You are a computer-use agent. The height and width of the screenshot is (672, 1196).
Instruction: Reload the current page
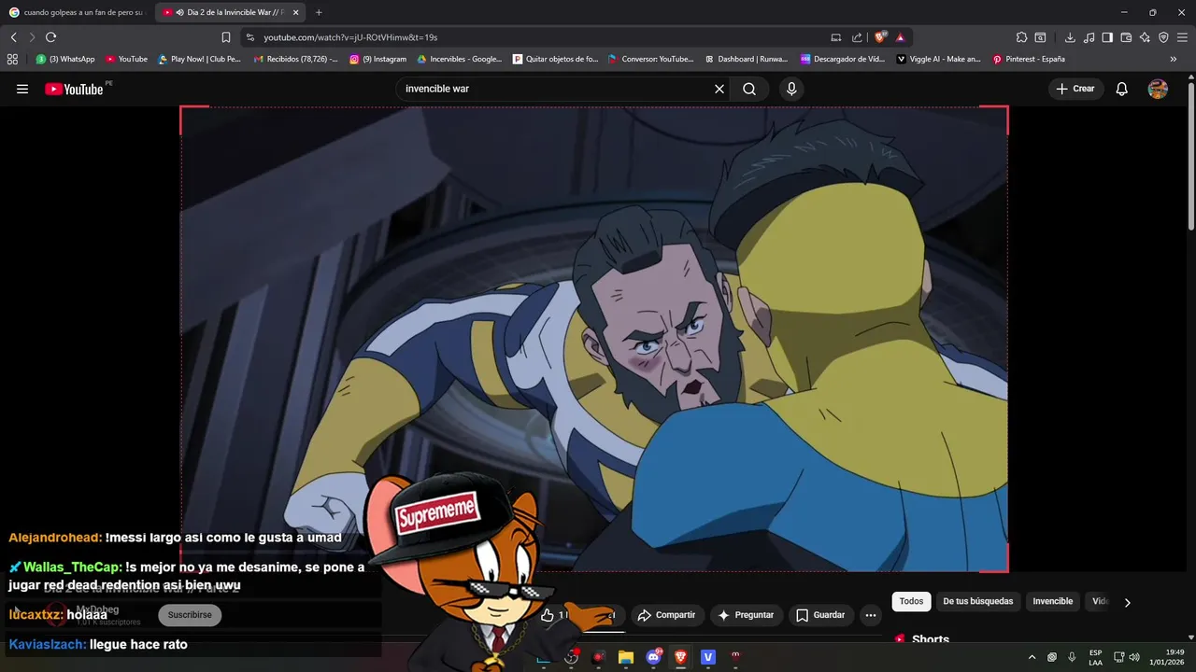click(50, 37)
